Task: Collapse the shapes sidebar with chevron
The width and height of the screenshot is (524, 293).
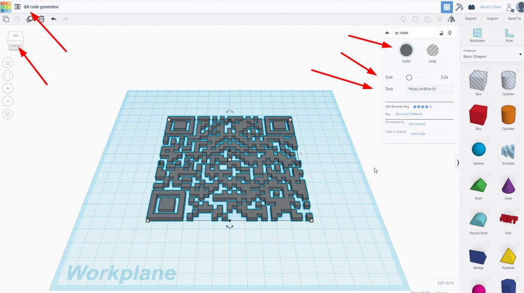Action: click(457, 162)
